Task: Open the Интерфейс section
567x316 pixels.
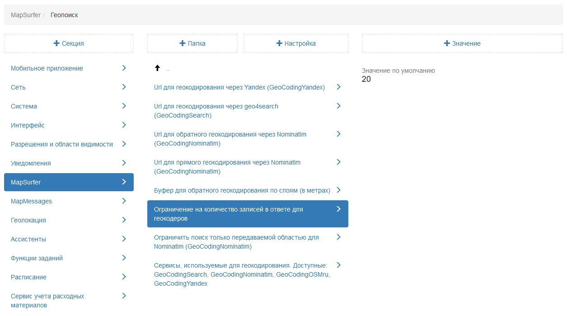Action: 69,125
